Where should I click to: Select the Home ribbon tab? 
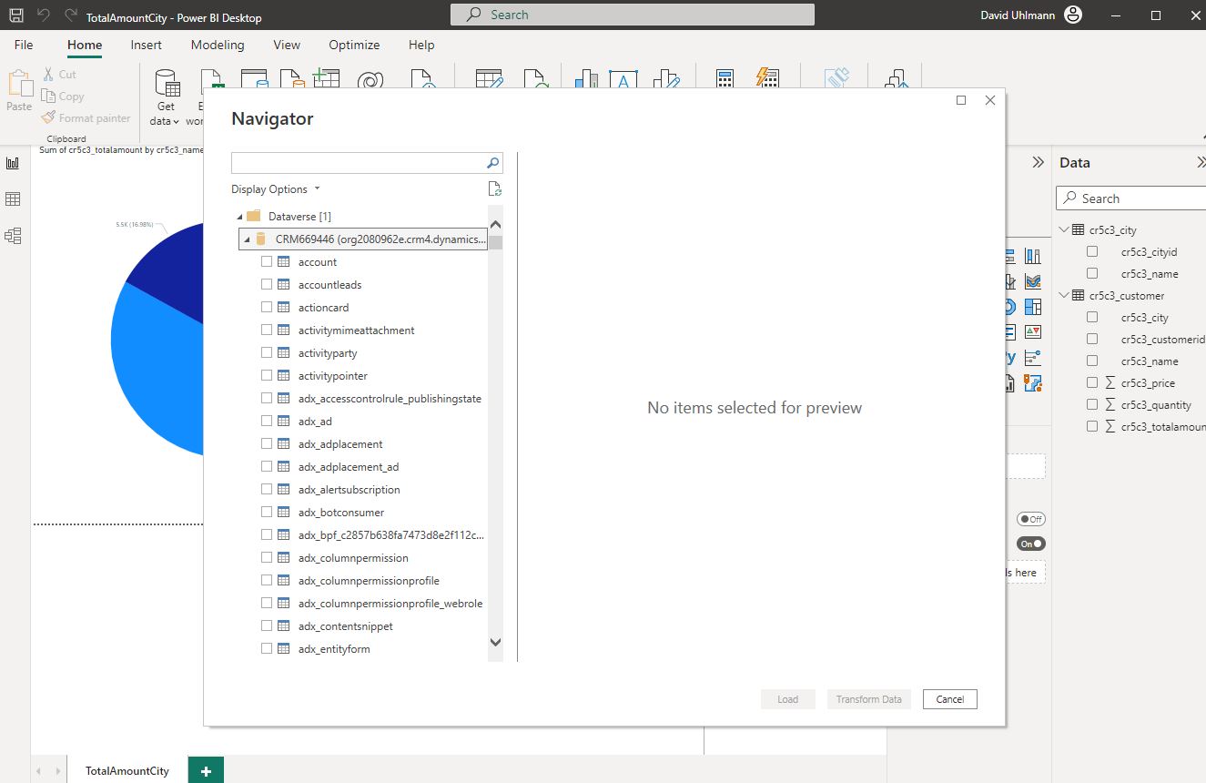tap(85, 45)
